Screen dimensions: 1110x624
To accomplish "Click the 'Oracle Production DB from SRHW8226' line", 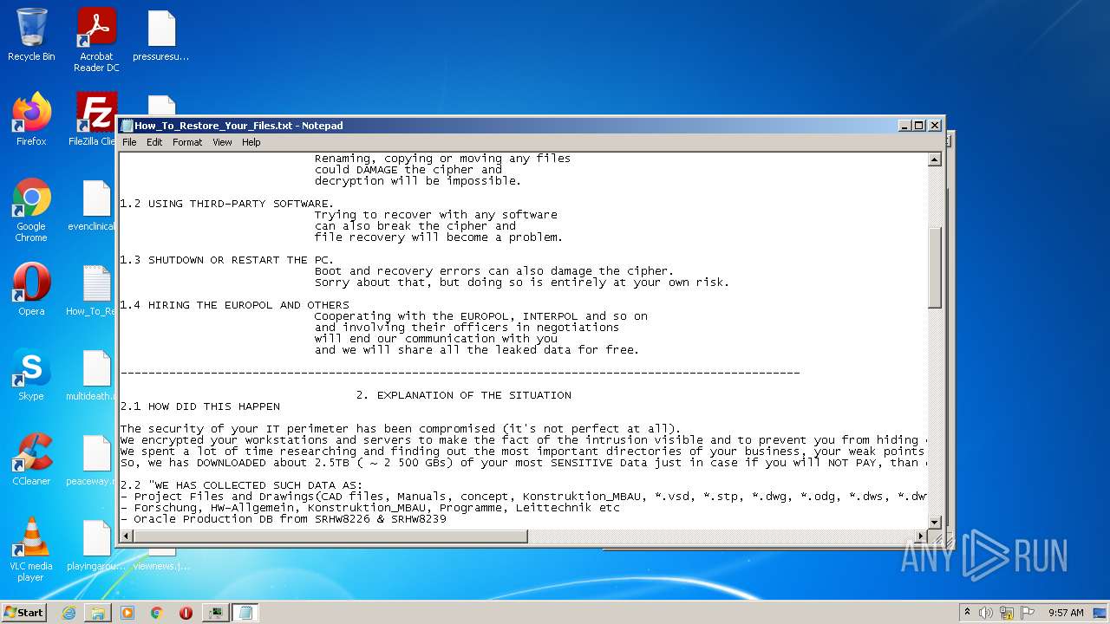I will pyautogui.click(x=284, y=519).
